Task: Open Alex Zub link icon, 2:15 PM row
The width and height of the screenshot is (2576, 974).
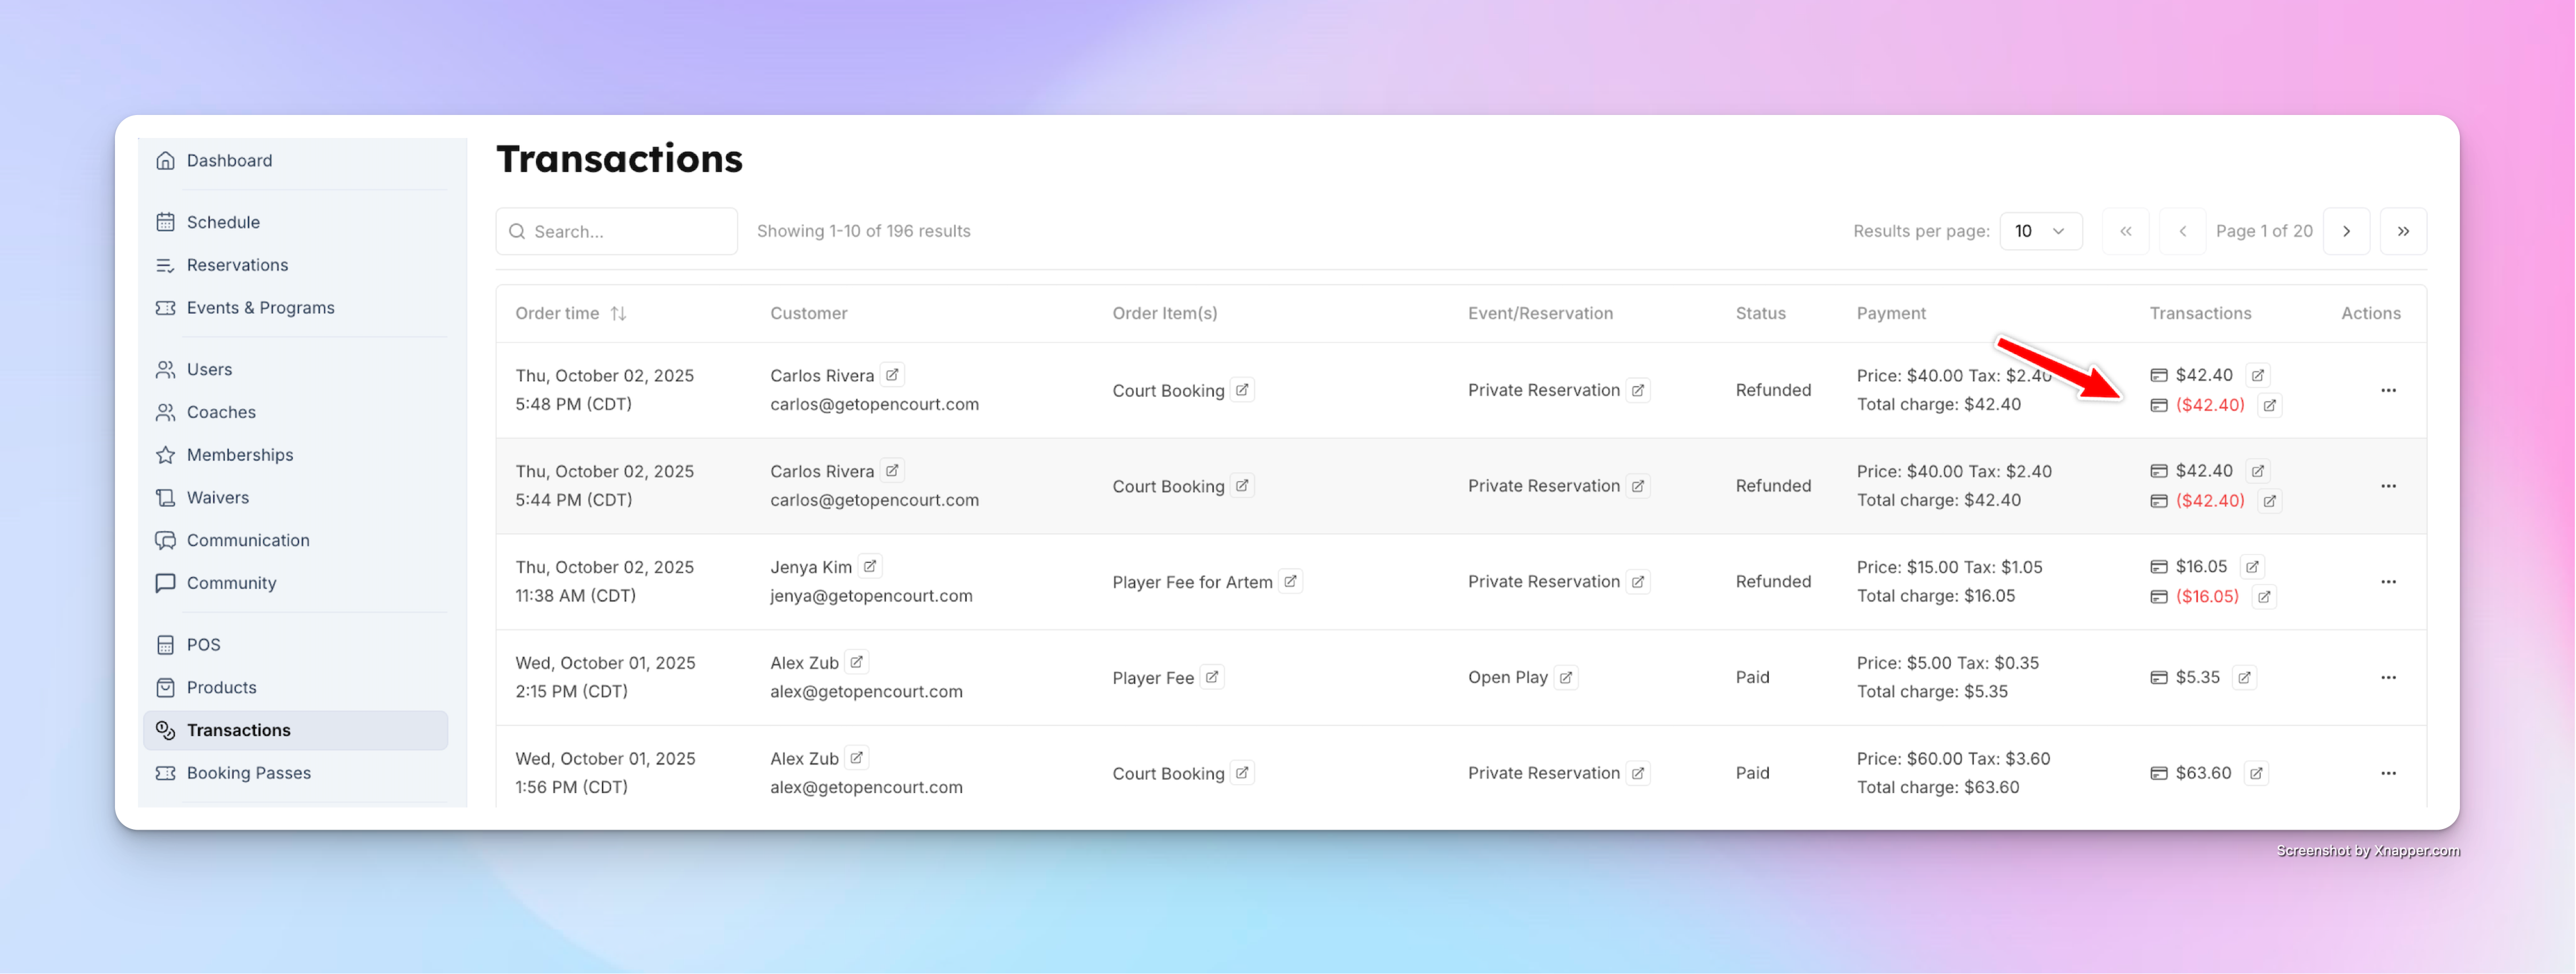Action: coord(856,662)
